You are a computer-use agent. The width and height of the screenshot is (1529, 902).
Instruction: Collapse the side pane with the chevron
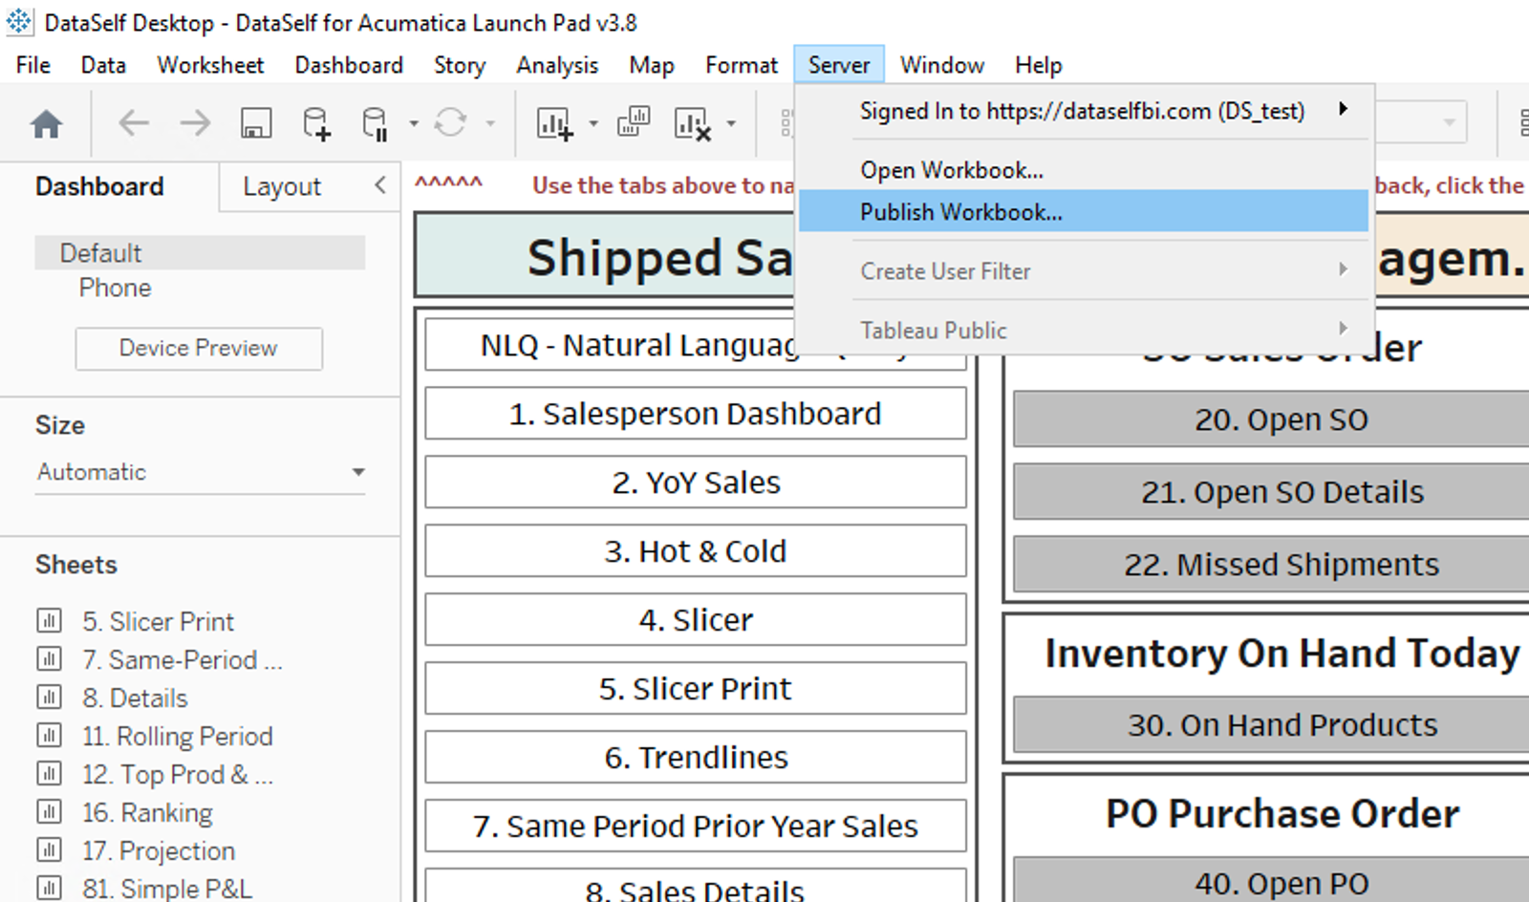tap(380, 185)
